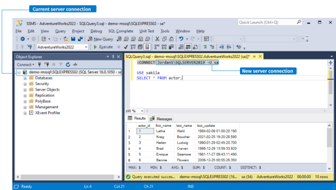Viewport: 336px width, 190px height.
Task: Click the Cut scissors icon
Action: [157, 39]
